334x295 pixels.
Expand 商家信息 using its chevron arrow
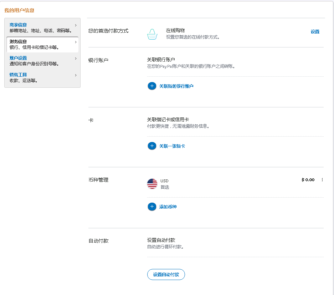pos(76,25)
